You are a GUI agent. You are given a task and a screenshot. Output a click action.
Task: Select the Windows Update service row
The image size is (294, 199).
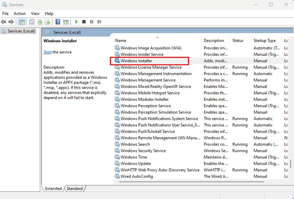click(x=136, y=164)
